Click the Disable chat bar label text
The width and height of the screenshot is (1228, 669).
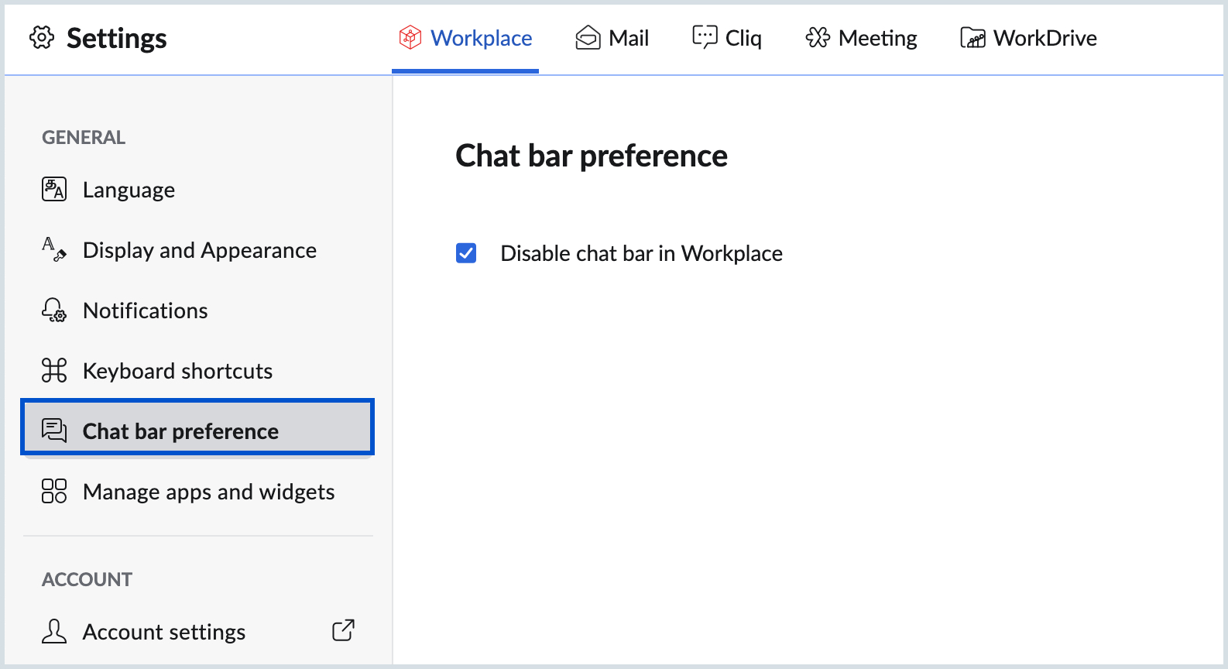pyautogui.click(x=641, y=253)
